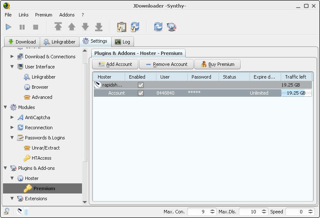Collapse the Plugins & Add-ons node
The width and height of the screenshot is (320, 218).
pos(5,168)
